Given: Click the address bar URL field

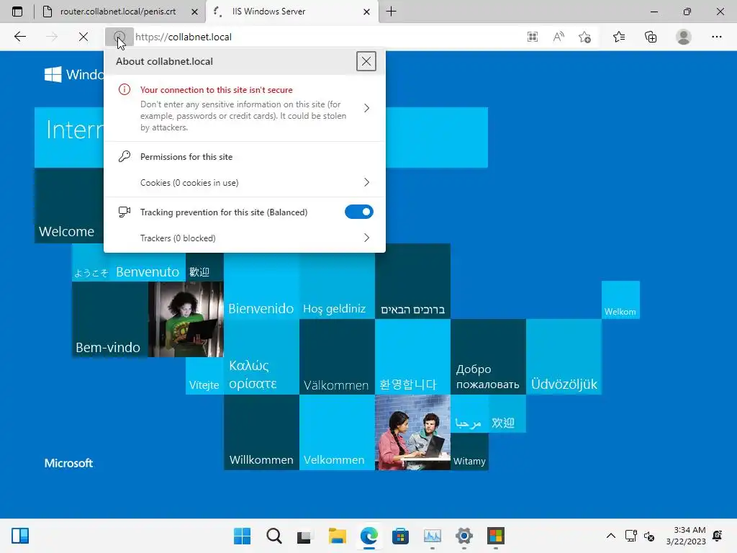Looking at the screenshot, I should 325,37.
